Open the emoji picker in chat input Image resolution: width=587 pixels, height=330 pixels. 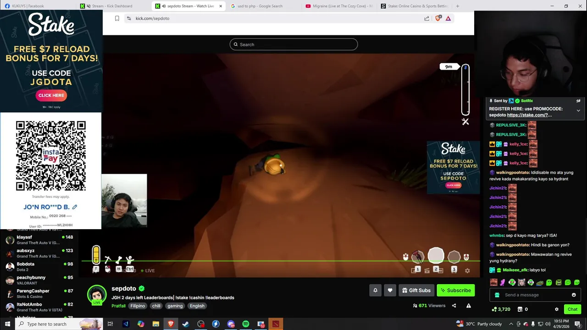574,295
